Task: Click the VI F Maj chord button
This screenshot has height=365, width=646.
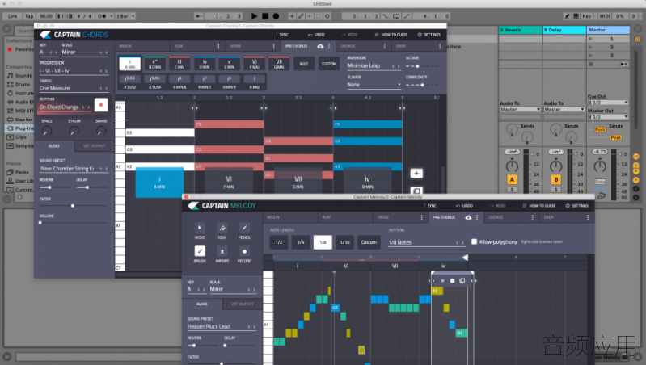Action: 254,64
